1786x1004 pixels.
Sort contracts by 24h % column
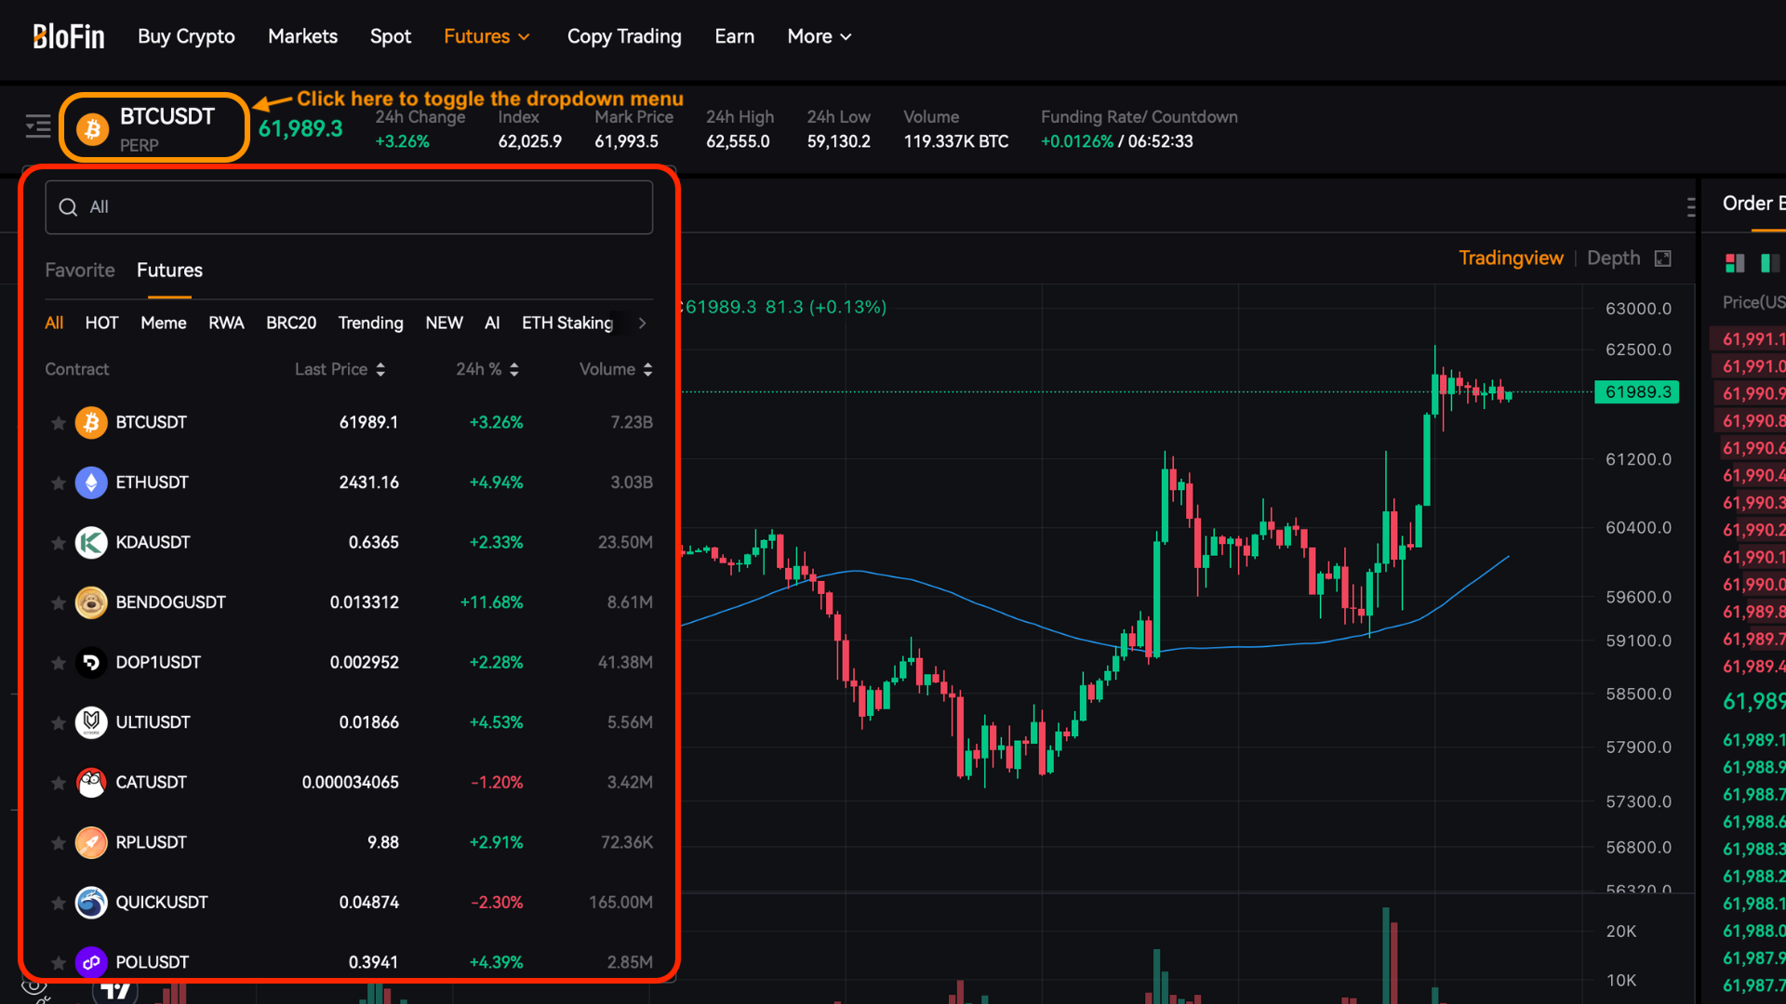click(x=487, y=369)
